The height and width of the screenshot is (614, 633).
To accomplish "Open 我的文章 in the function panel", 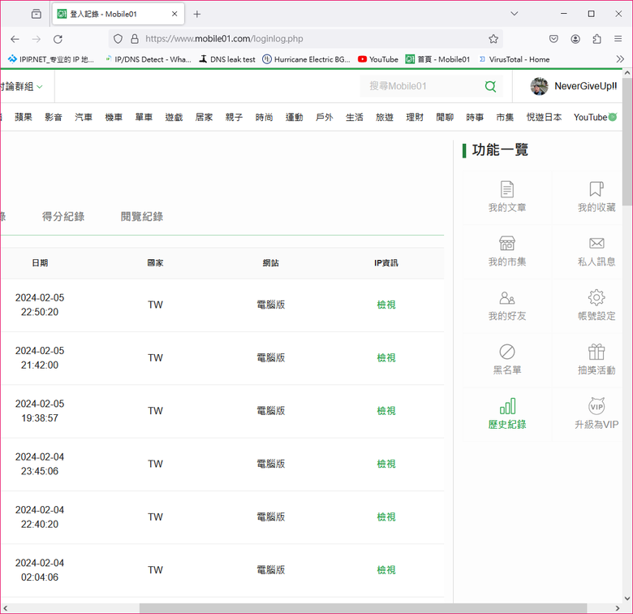I will (x=506, y=189).
